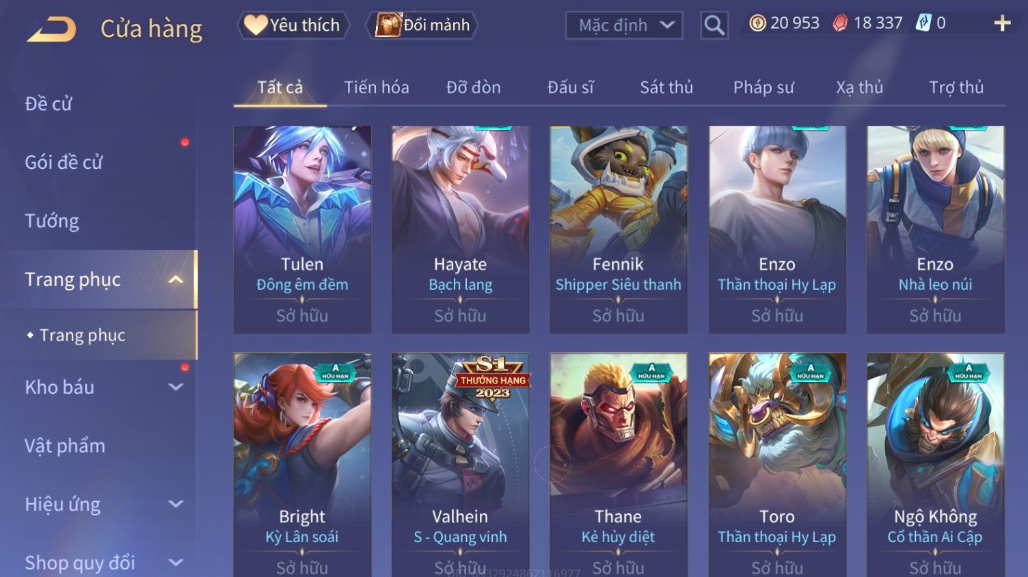Expand the Hiệu ứng sidebar section

pos(176,505)
